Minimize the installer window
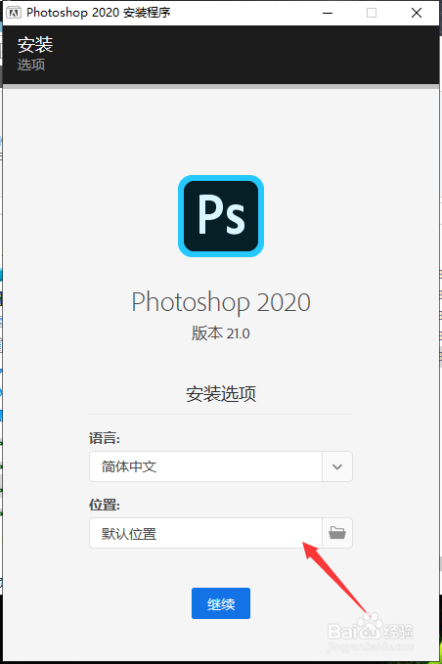The width and height of the screenshot is (442, 664). (x=328, y=13)
